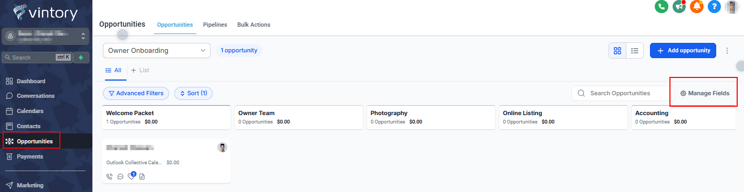This screenshot has height=192, width=744.
Task: Click the green lightning bolt icon by search
Action: 81,58
